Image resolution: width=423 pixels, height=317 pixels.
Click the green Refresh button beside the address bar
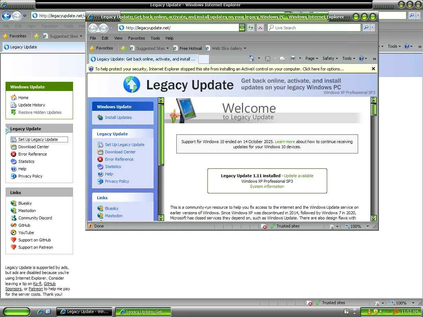click(251, 28)
